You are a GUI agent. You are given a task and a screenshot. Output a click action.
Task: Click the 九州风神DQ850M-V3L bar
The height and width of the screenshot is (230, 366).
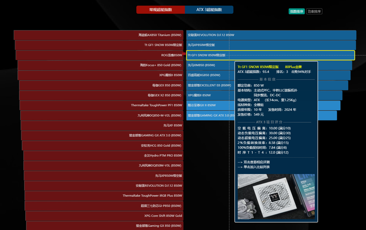pos(103,165)
